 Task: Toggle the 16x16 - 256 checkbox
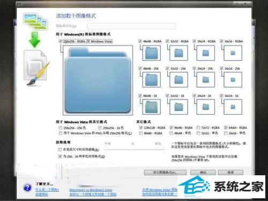[221, 69]
